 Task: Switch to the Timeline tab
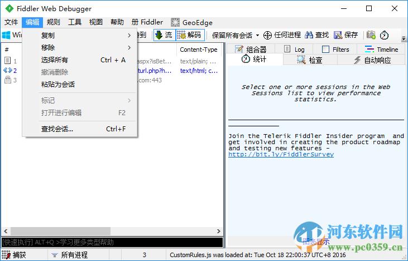tap(381, 50)
